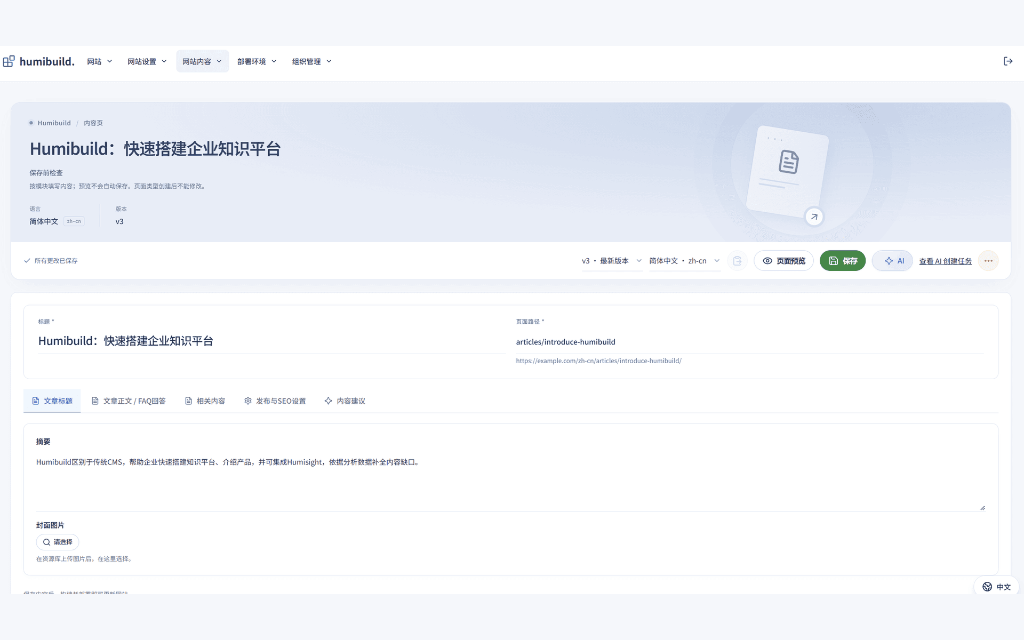Click the example.com page URL text
Viewport: 1024px width, 640px height.
tap(598, 361)
